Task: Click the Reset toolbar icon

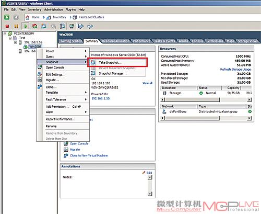Action: coord(34,26)
